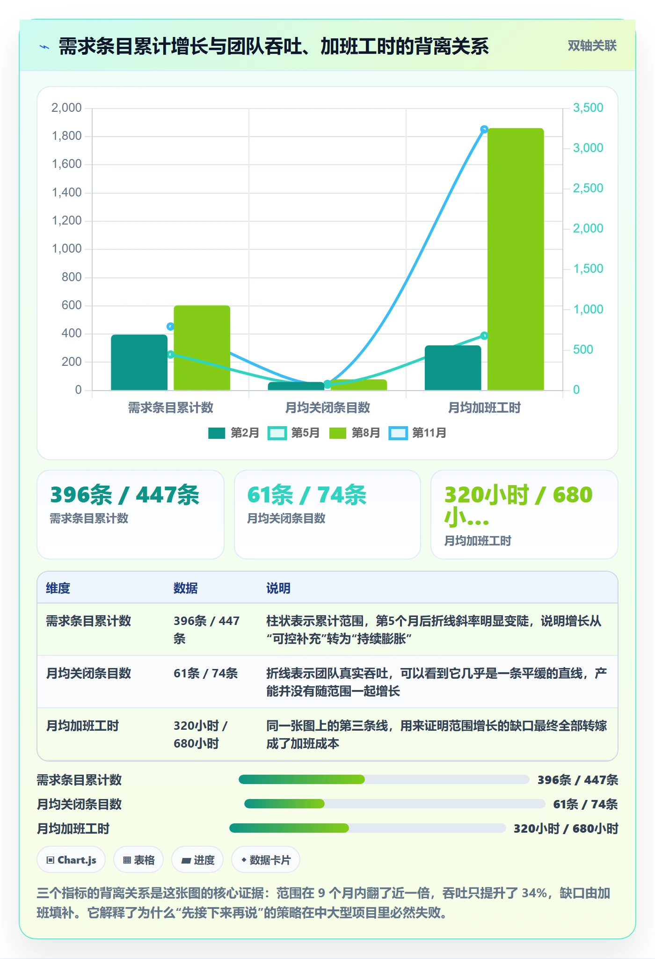
Task: Click the description starting 折线表示团队真实吞吐
Action: (437, 682)
